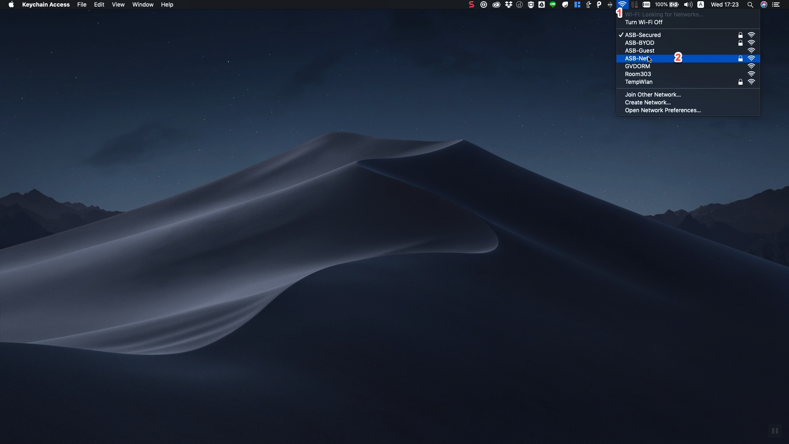Click the Dropbox menu bar icon
Viewport: 789px width, 444px height.
click(508, 5)
